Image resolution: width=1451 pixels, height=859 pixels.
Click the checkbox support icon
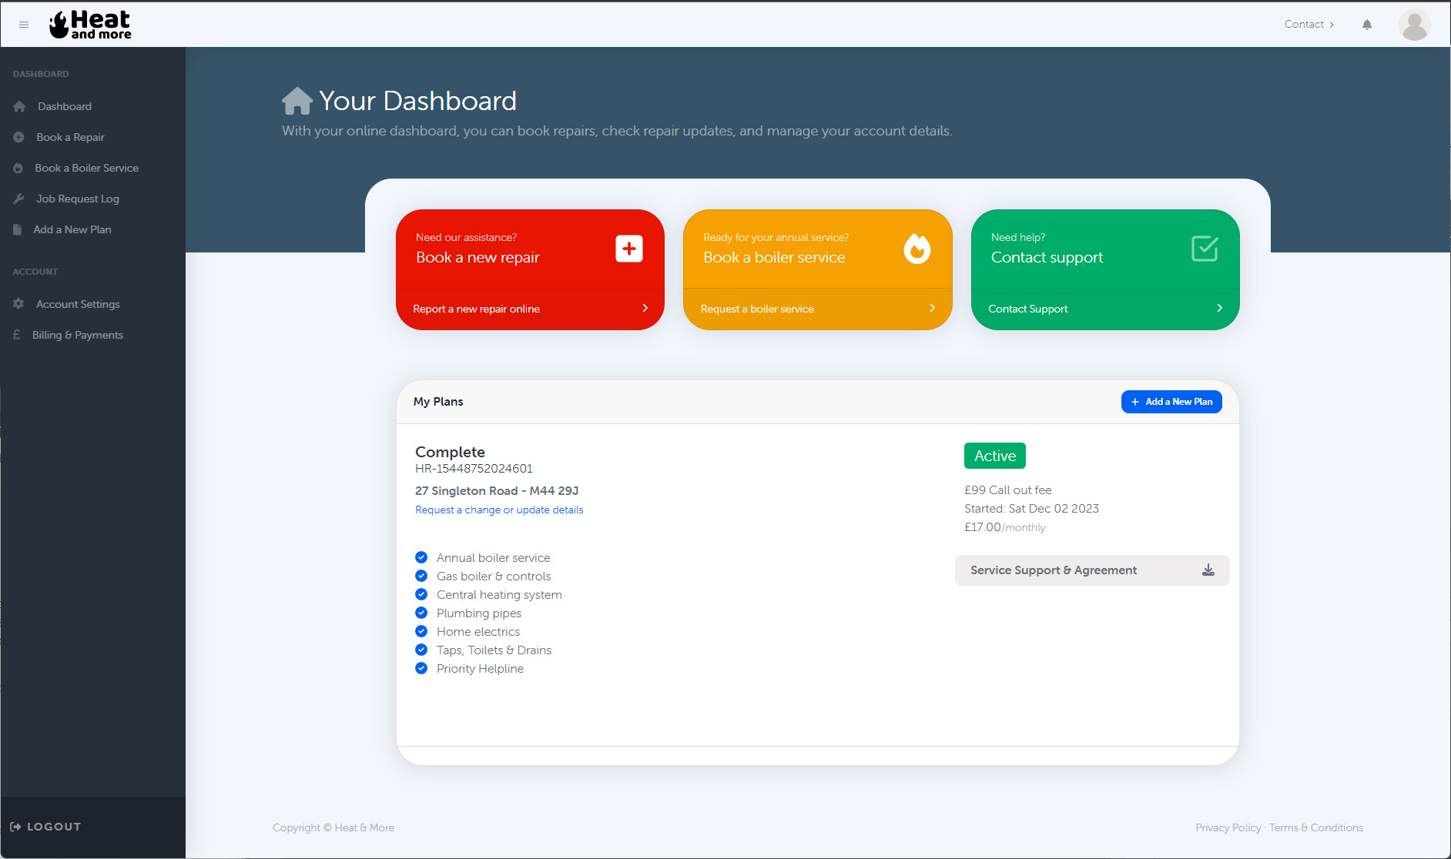[1205, 249]
